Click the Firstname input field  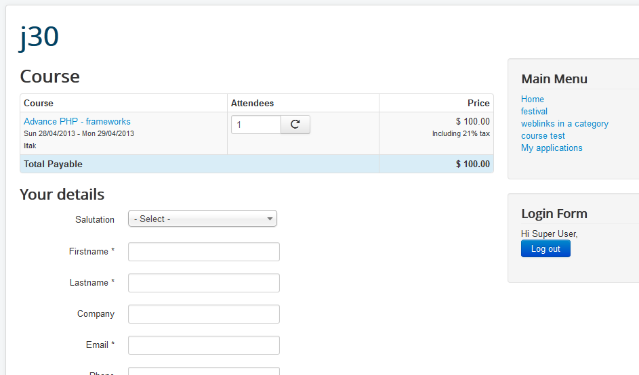pyautogui.click(x=203, y=252)
